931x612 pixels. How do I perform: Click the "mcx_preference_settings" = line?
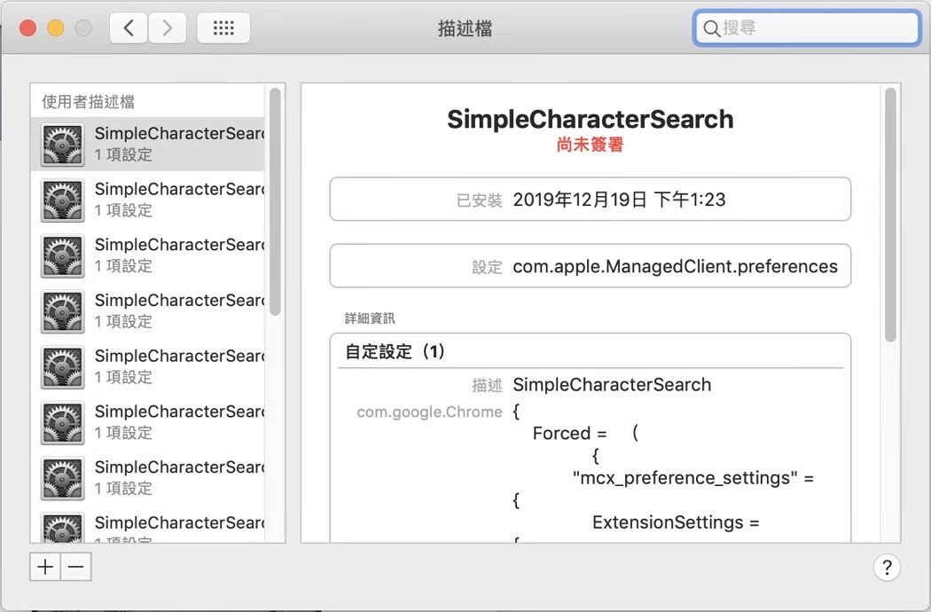[x=692, y=478]
